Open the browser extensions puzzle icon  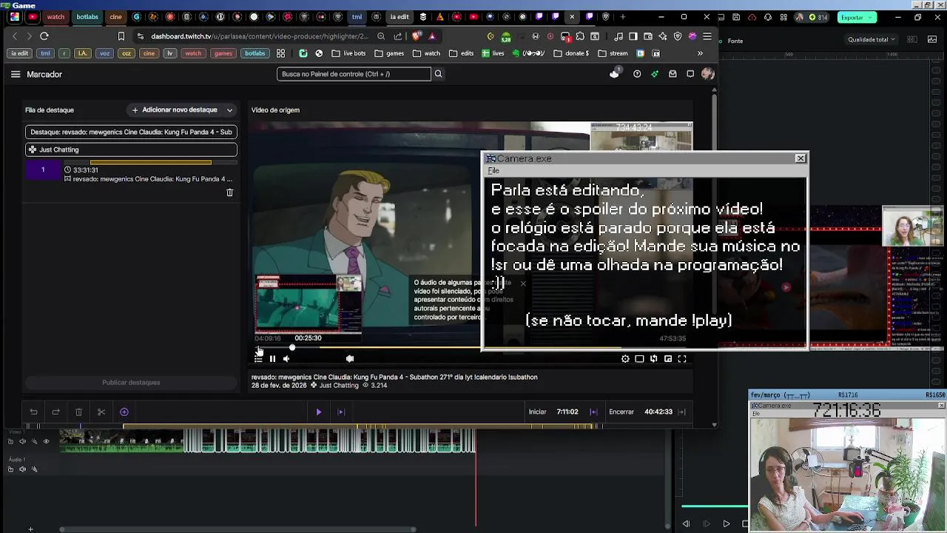(580, 36)
